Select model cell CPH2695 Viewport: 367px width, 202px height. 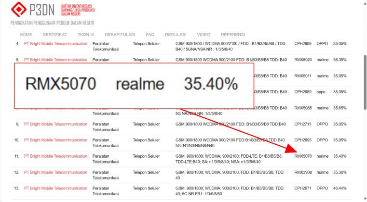[x=303, y=140]
